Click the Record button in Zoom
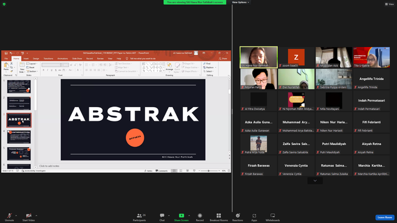The height and width of the screenshot is (223, 397). [200, 217]
